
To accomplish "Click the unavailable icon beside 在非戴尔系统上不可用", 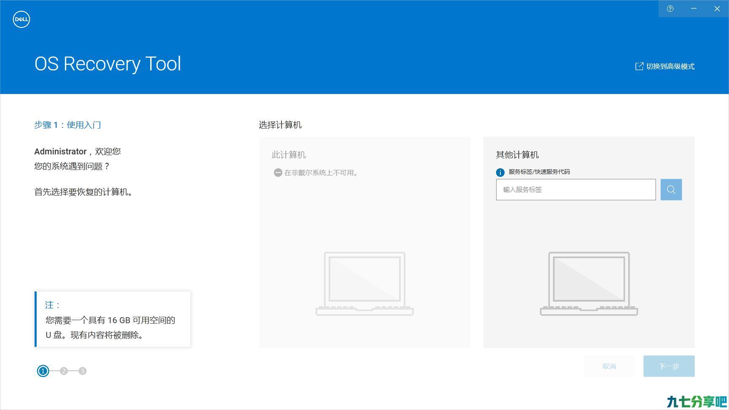I will pos(278,173).
